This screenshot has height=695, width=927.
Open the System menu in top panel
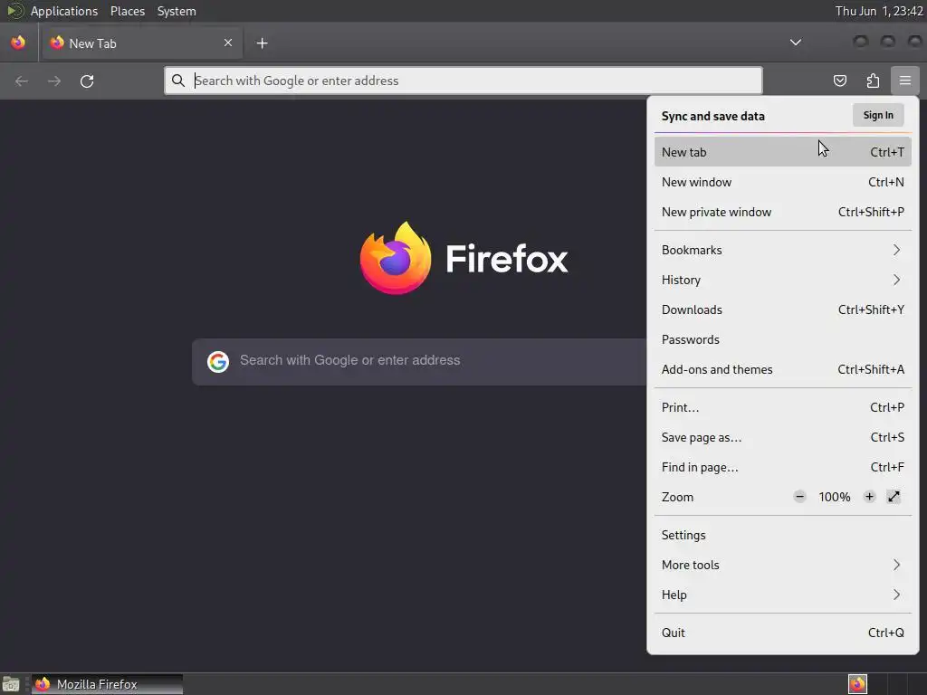pos(177,11)
